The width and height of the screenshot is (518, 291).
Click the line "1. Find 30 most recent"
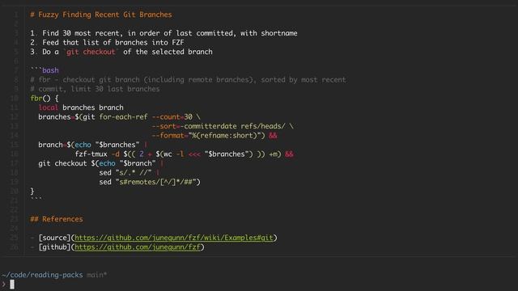coord(163,33)
